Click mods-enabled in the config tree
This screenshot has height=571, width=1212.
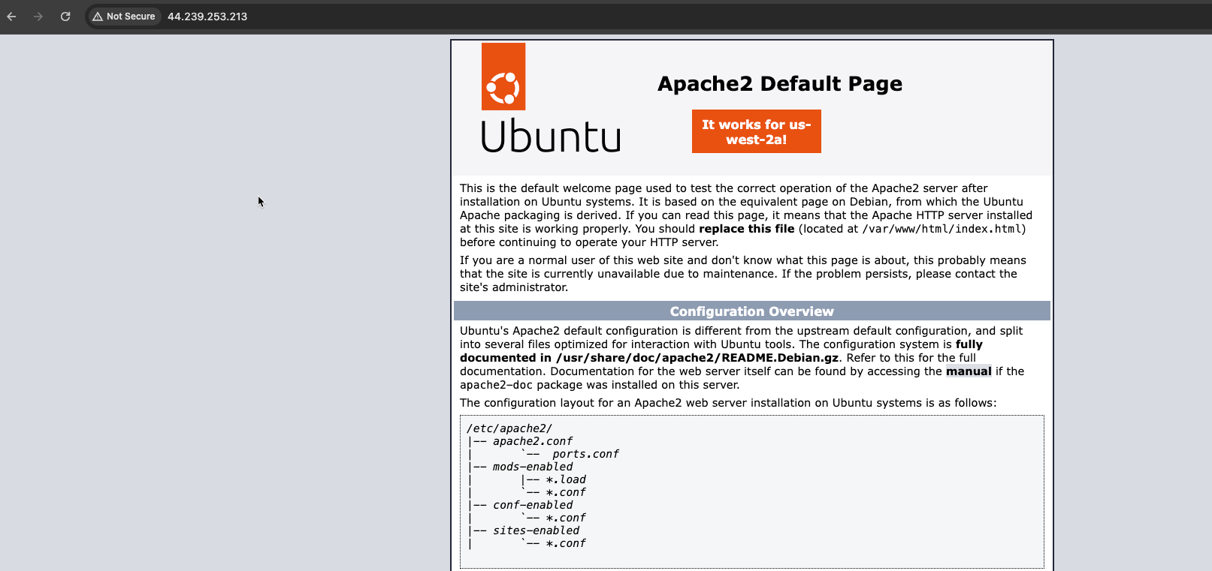pos(533,467)
